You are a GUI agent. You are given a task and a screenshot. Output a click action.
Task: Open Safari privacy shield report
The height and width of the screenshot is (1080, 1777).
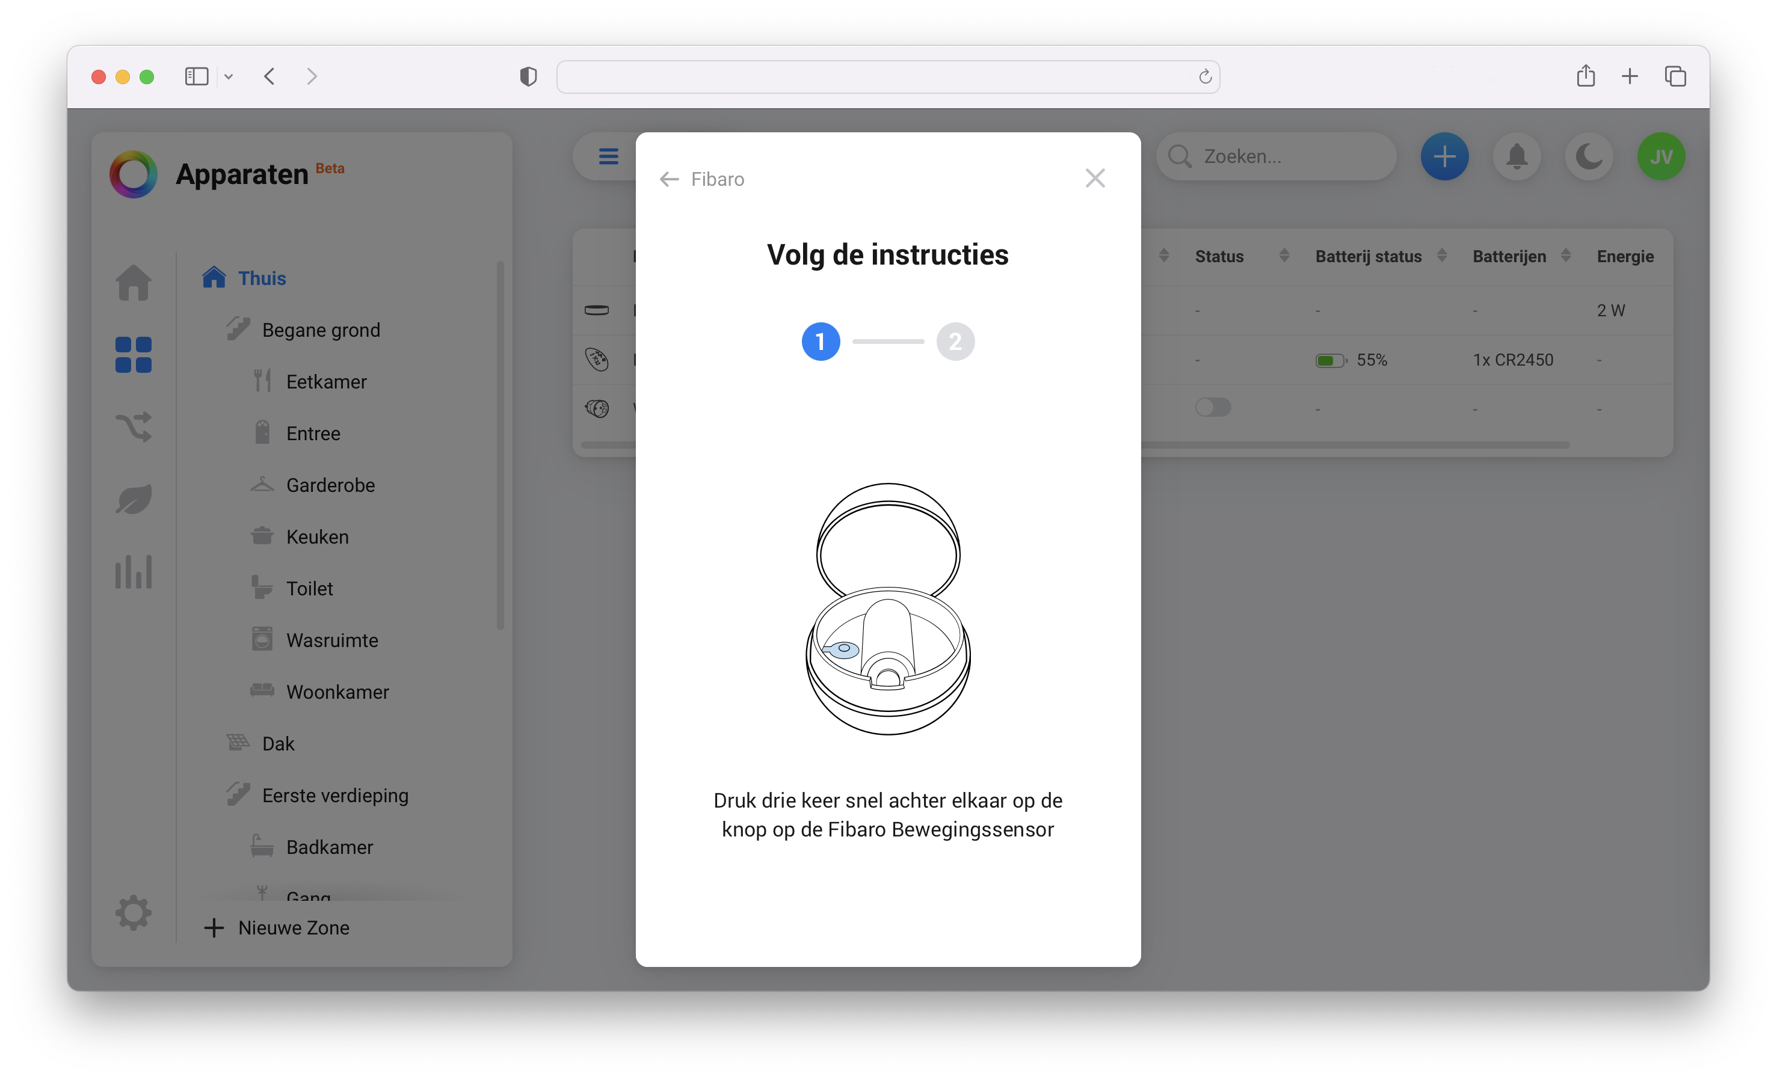coord(528,76)
